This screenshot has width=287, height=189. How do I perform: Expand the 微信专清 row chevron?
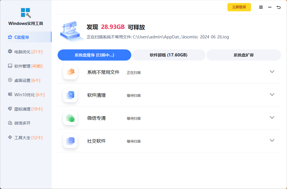pyautogui.click(x=272, y=117)
